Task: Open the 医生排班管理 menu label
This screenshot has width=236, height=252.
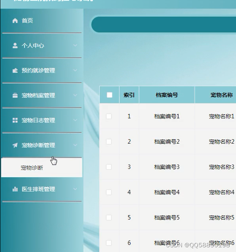Action: 38,189
